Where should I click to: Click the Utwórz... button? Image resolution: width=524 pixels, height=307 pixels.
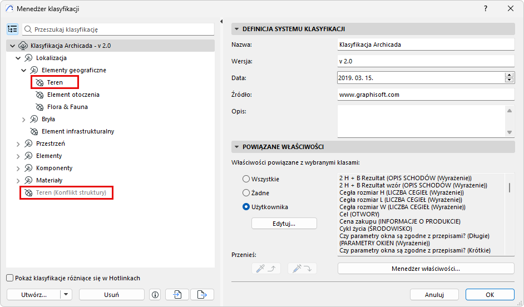click(x=34, y=295)
